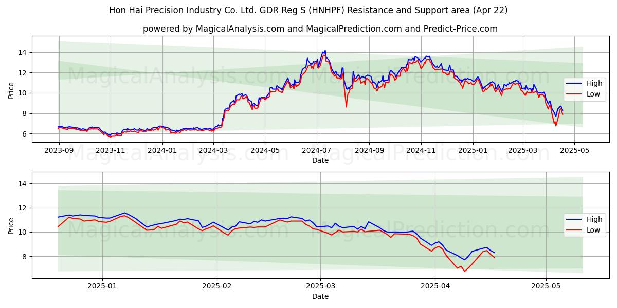This screenshot has height=308, width=617.
Task: Click the 'Price' y-axis label of upper chart
Action: pyautogui.click(x=11, y=89)
